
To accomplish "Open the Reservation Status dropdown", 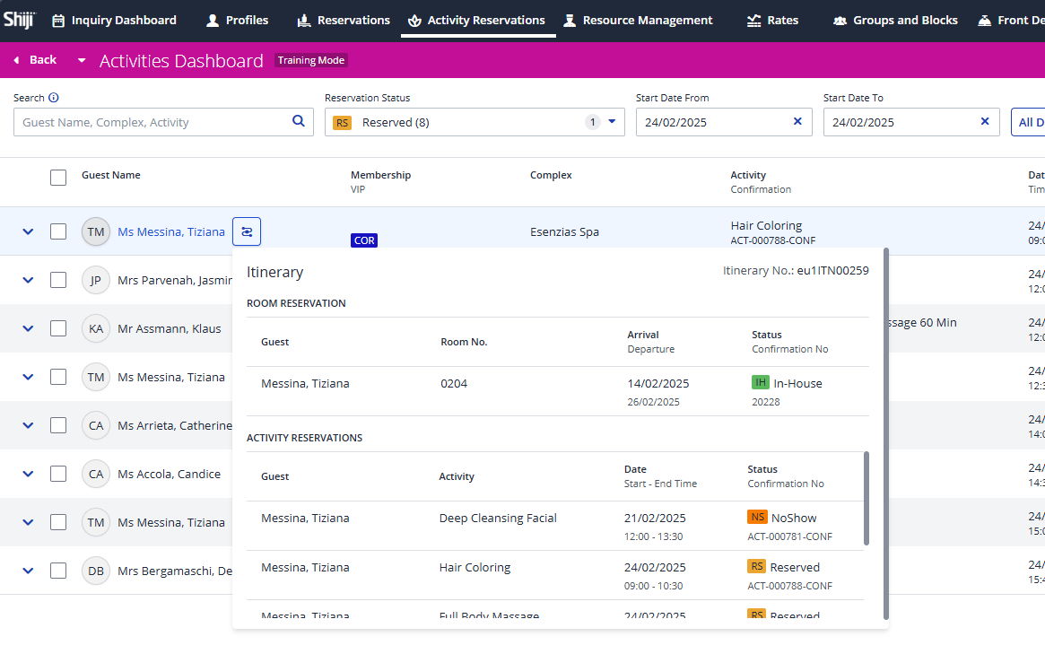I will coord(613,122).
